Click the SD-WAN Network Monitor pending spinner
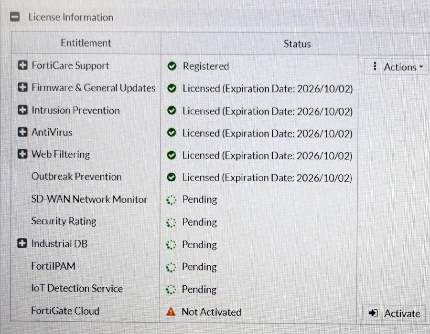This screenshot has width=430, height=334. pyautogui.click(x=171, y=199)
